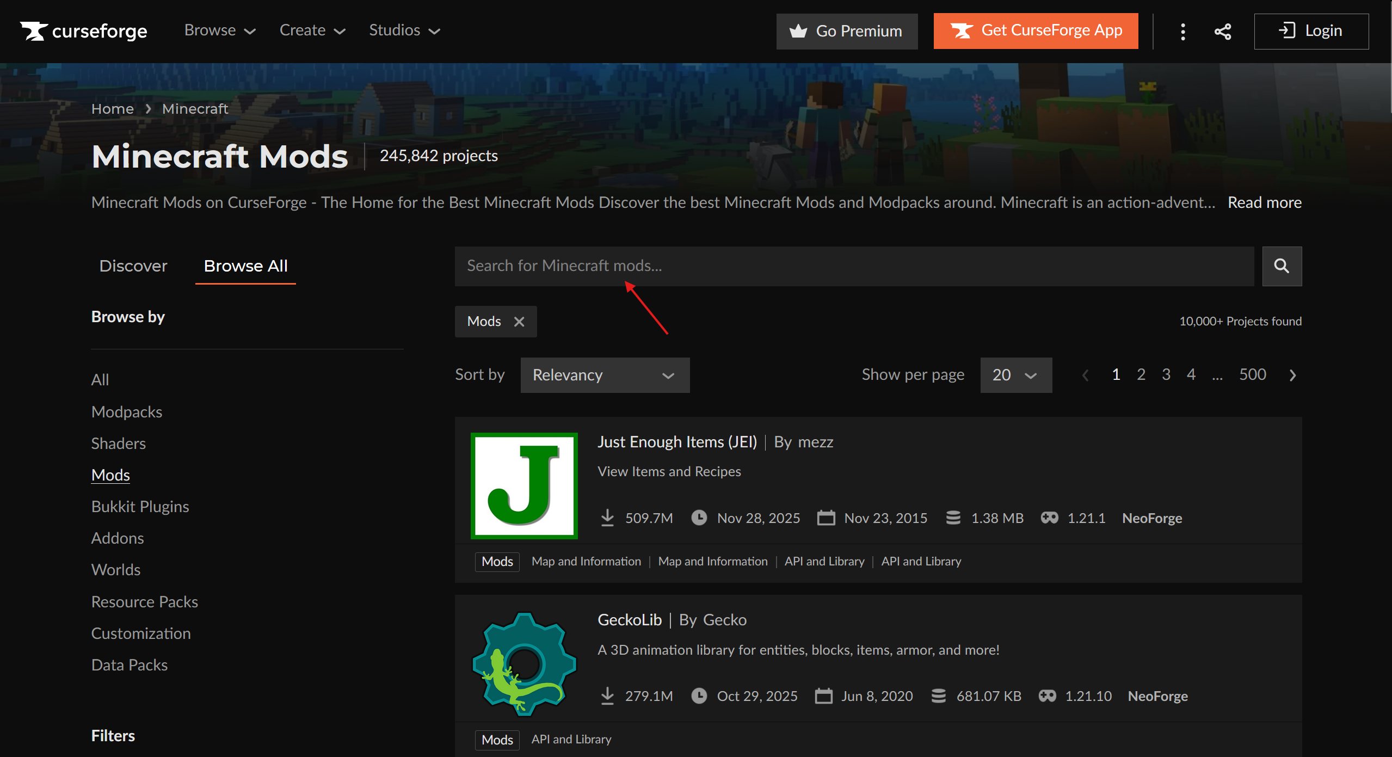This screenshot has width=1392, height=757.
Task: Open the Just Enough Items thumbnail
Action: [x=523, y=485]
